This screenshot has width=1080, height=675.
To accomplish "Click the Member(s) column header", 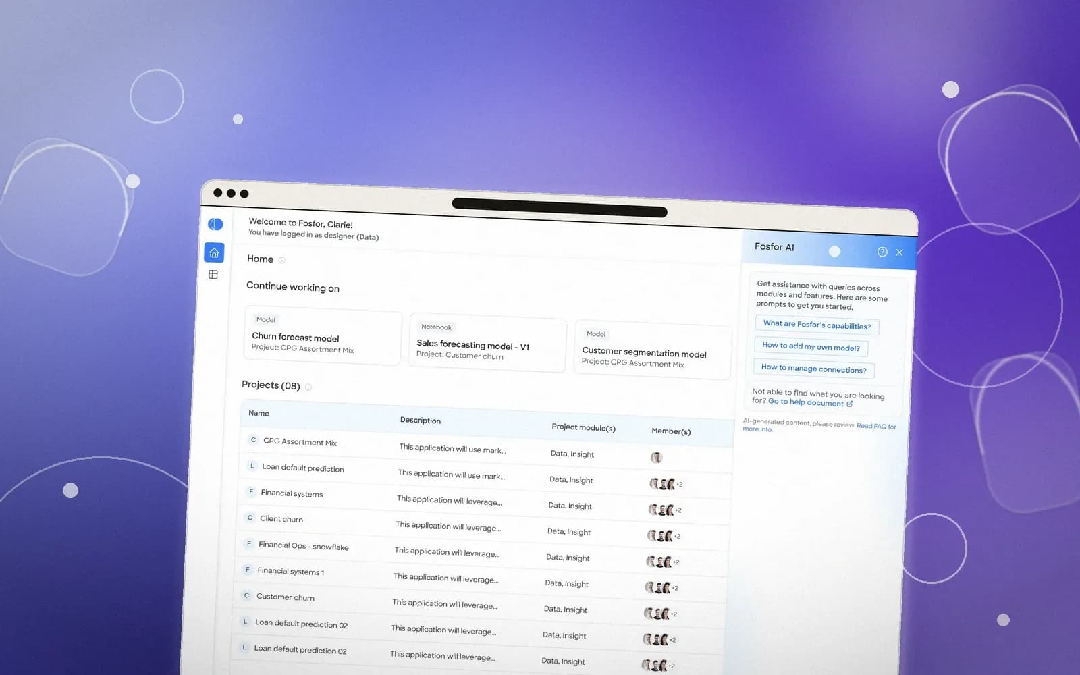I will (x=671, y=431).
